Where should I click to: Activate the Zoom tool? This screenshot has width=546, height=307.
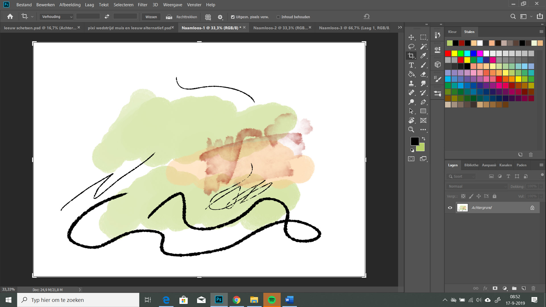pos(411,129)
